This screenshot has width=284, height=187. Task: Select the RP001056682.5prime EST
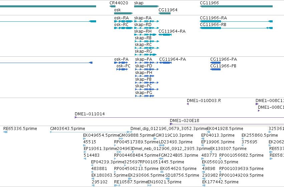[220, 159]
